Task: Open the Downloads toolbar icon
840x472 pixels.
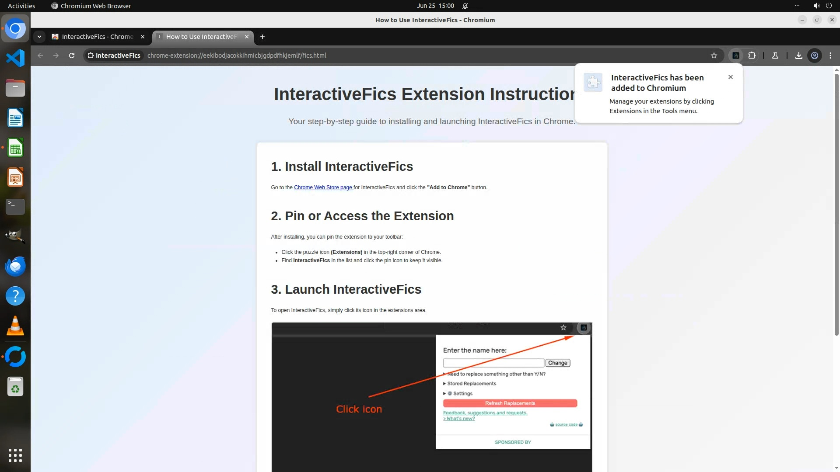Action: pos(798,56)
